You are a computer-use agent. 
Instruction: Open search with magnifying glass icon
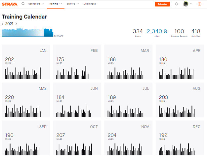click(23, 4)
